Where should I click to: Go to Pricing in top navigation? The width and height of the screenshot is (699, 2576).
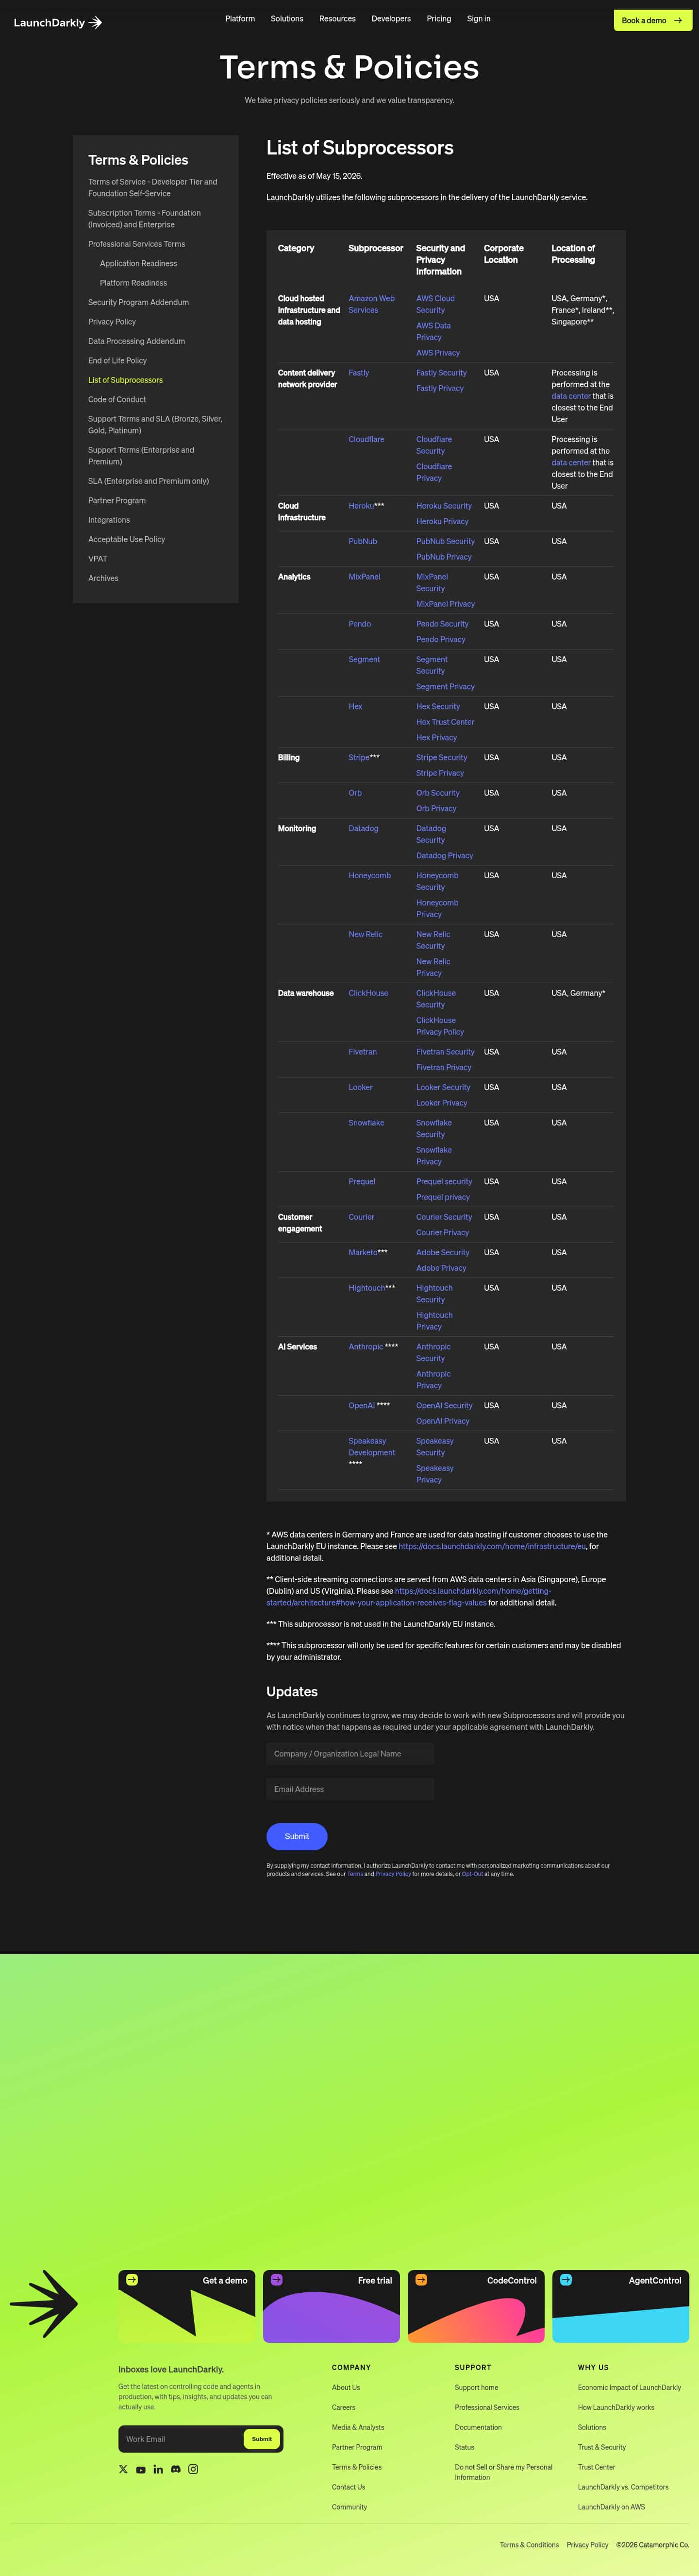tap(439, 19)
